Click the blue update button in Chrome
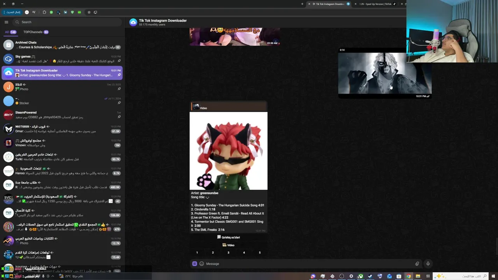This screenshot has width=498, height=280. [x=12, y=12]
